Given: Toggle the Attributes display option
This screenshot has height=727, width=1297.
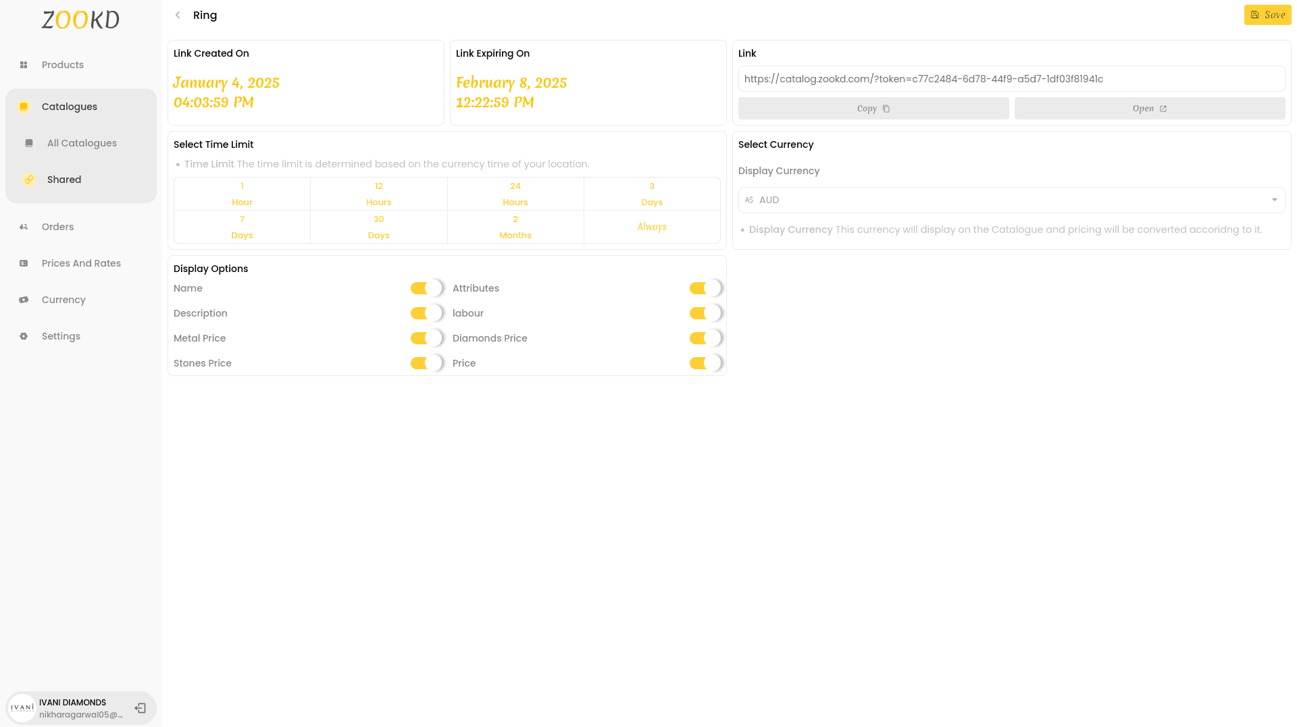Looking at the screenshot, I should tap(705, 288).
